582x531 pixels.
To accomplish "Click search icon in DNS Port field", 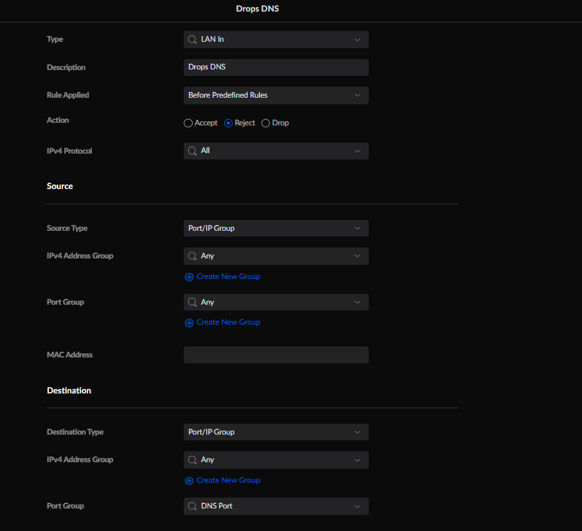I will tap(192, 506).
